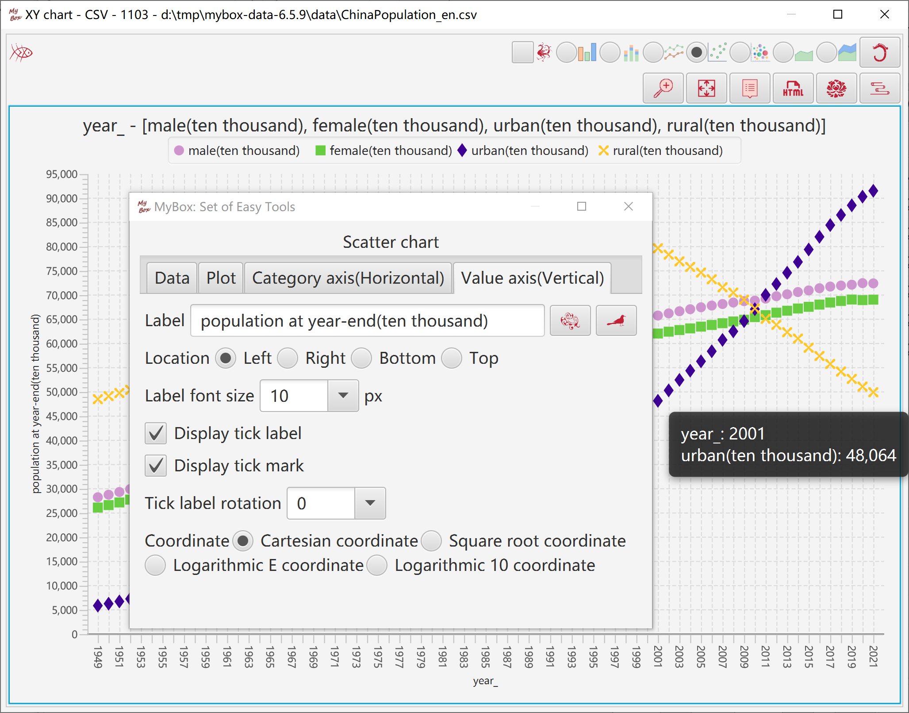909x713 pixels.
Task: Click the Scatter chart dialog heading
Action: (391, 242)
